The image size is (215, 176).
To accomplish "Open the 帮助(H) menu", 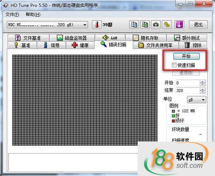I will pos(33,14).
